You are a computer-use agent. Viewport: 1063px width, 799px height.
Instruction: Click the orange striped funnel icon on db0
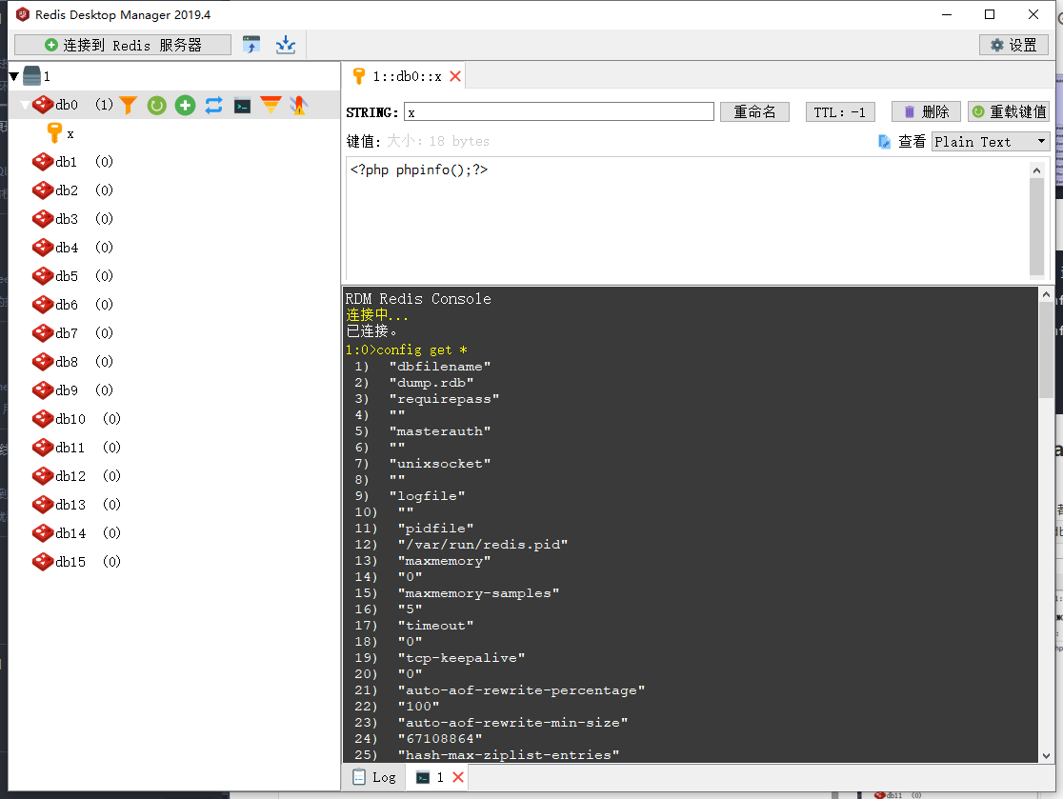(271, 105)
